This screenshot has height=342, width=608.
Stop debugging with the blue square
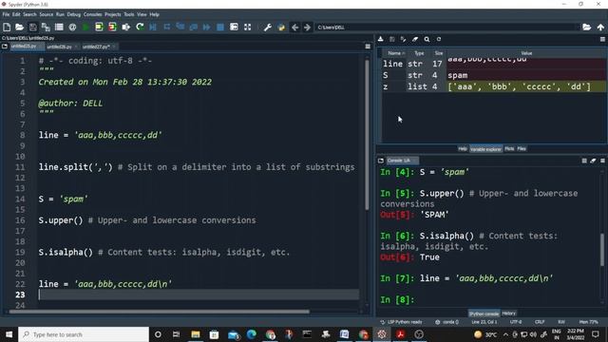click(220, 28)
